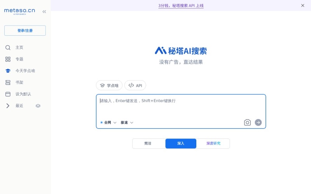Image resolution: width=311 pixels, height=194 pixels.
Task: Open the 极速 speed dropdown
Action: [127, 123]
